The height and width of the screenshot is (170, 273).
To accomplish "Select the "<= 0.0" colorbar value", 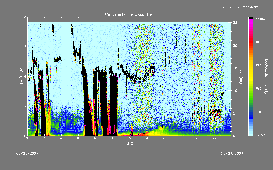I will pos(260,135).
